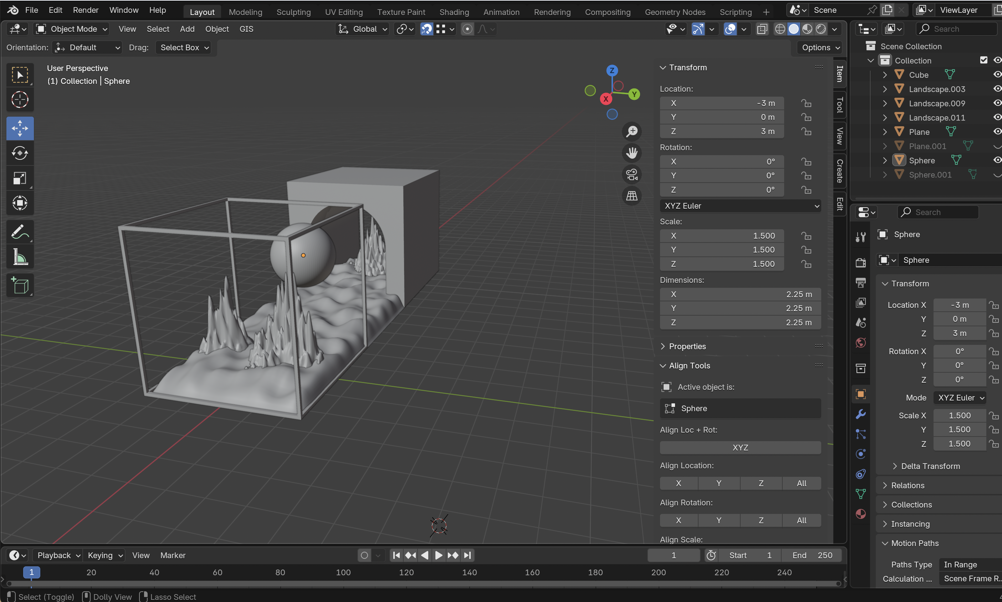Open the Render menu

click(x=86, y=10)
